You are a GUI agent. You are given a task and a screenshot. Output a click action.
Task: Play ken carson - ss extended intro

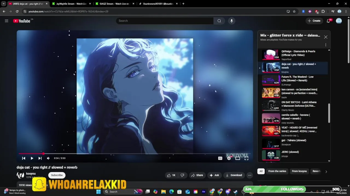(293, 93)
